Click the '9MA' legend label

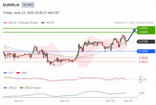click(24, 73)
